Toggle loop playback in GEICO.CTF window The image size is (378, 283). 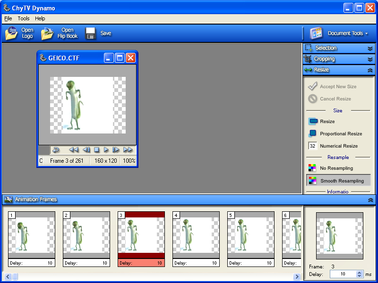56,150
